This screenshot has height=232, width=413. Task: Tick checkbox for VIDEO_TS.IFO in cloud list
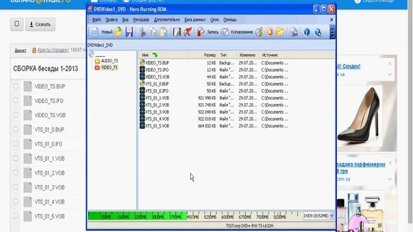pyautogui.click(x=15, y=101)
